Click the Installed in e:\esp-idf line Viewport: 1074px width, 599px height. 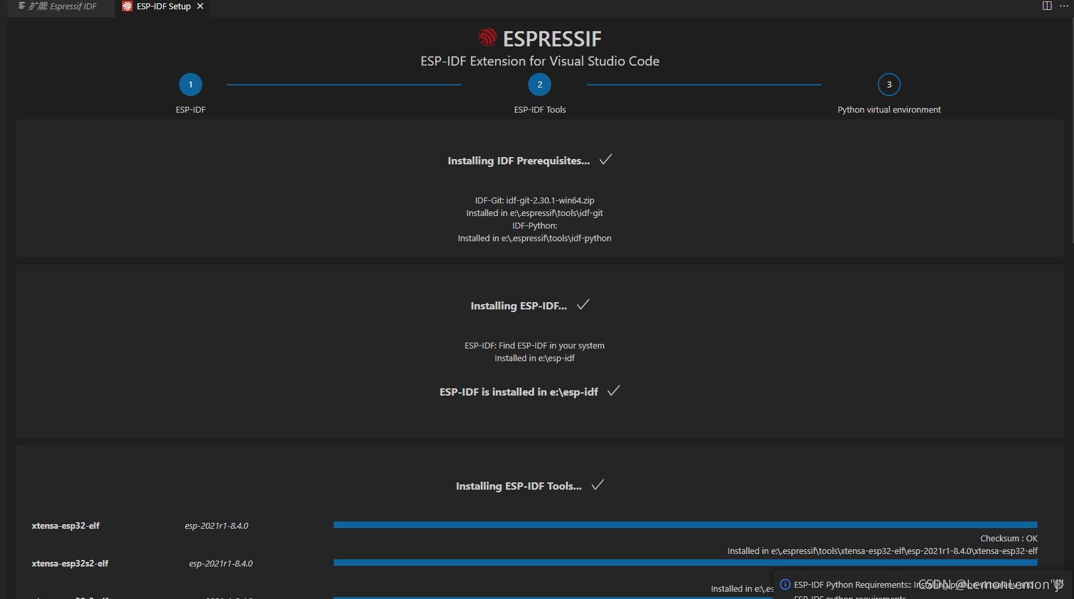pos(535,358)
